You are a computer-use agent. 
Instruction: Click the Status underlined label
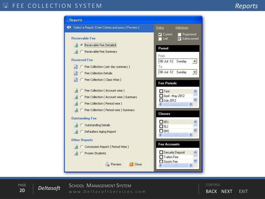(x=160, y=27)
